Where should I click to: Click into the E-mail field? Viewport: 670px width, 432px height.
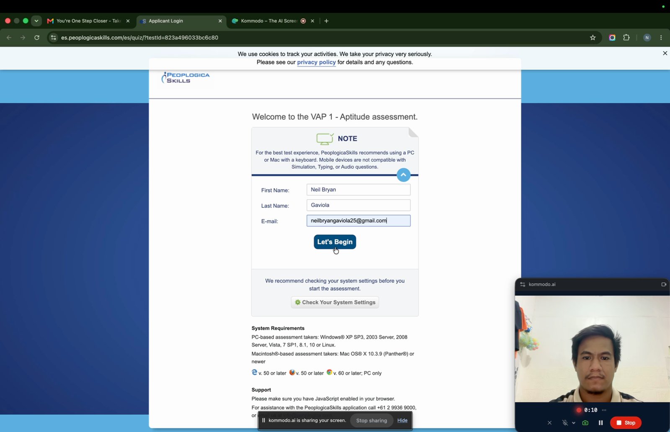coord(358,221)
